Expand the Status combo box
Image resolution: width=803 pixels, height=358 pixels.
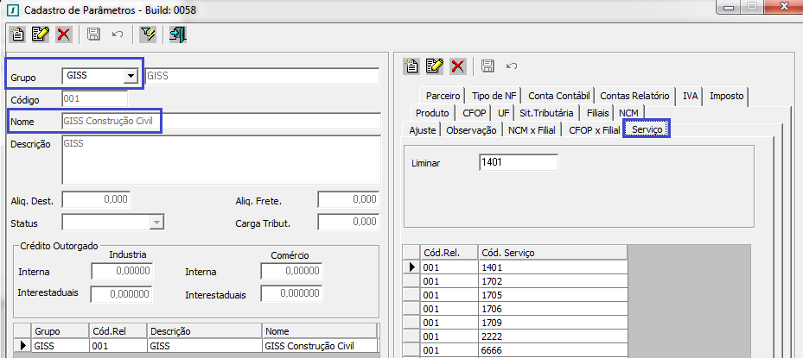156,223
